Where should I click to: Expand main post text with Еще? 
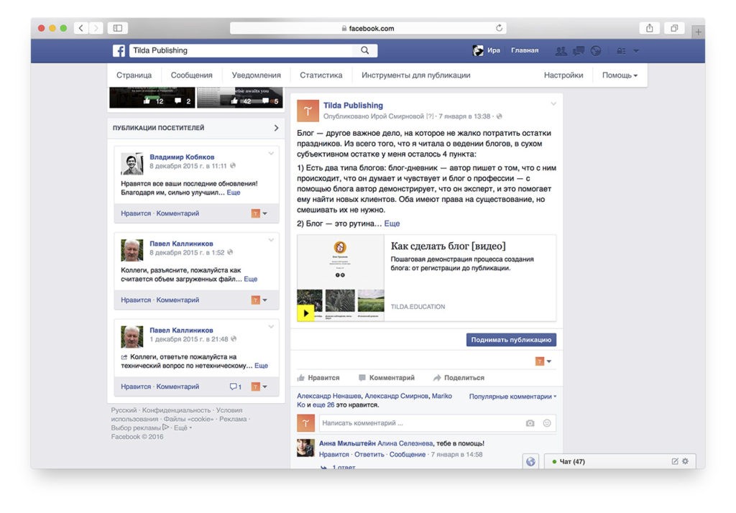point(392,224)
